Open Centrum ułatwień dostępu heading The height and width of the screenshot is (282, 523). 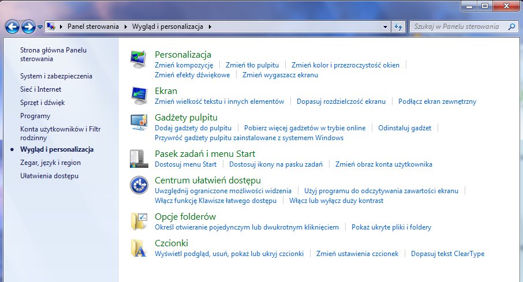207,181
